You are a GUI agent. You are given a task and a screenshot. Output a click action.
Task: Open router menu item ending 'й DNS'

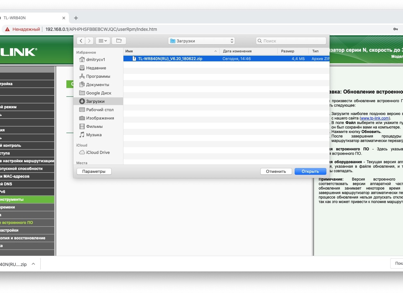27,184
